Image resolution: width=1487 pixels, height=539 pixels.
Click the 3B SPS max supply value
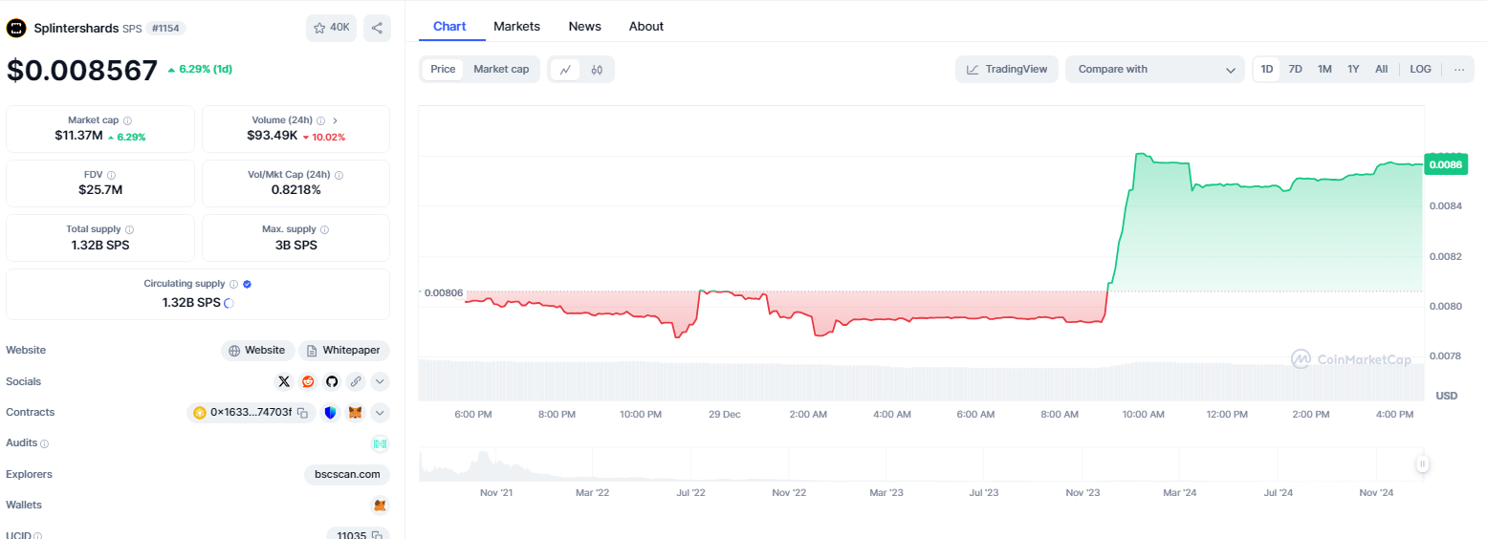(x=296, y=245)
